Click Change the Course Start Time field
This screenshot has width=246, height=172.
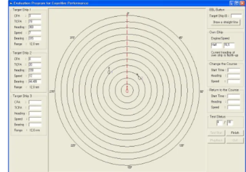pyautogui.click(x=234, y=70)
